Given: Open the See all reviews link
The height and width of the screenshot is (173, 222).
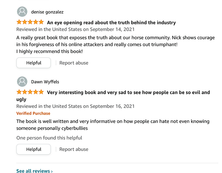Looking at the screenshot, I should pyautogui.click(x=34, y=171).
